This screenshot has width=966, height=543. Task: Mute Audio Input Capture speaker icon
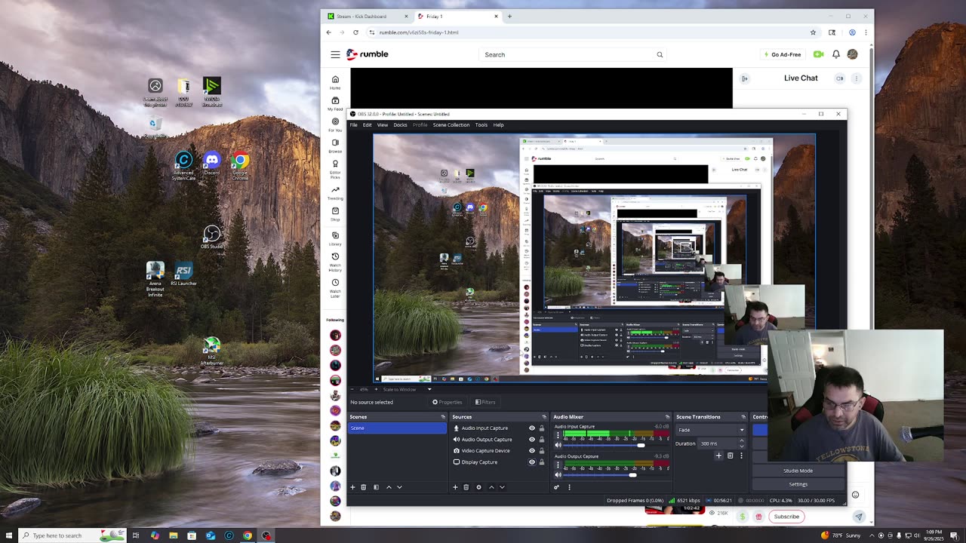click(x=558, y=445)
